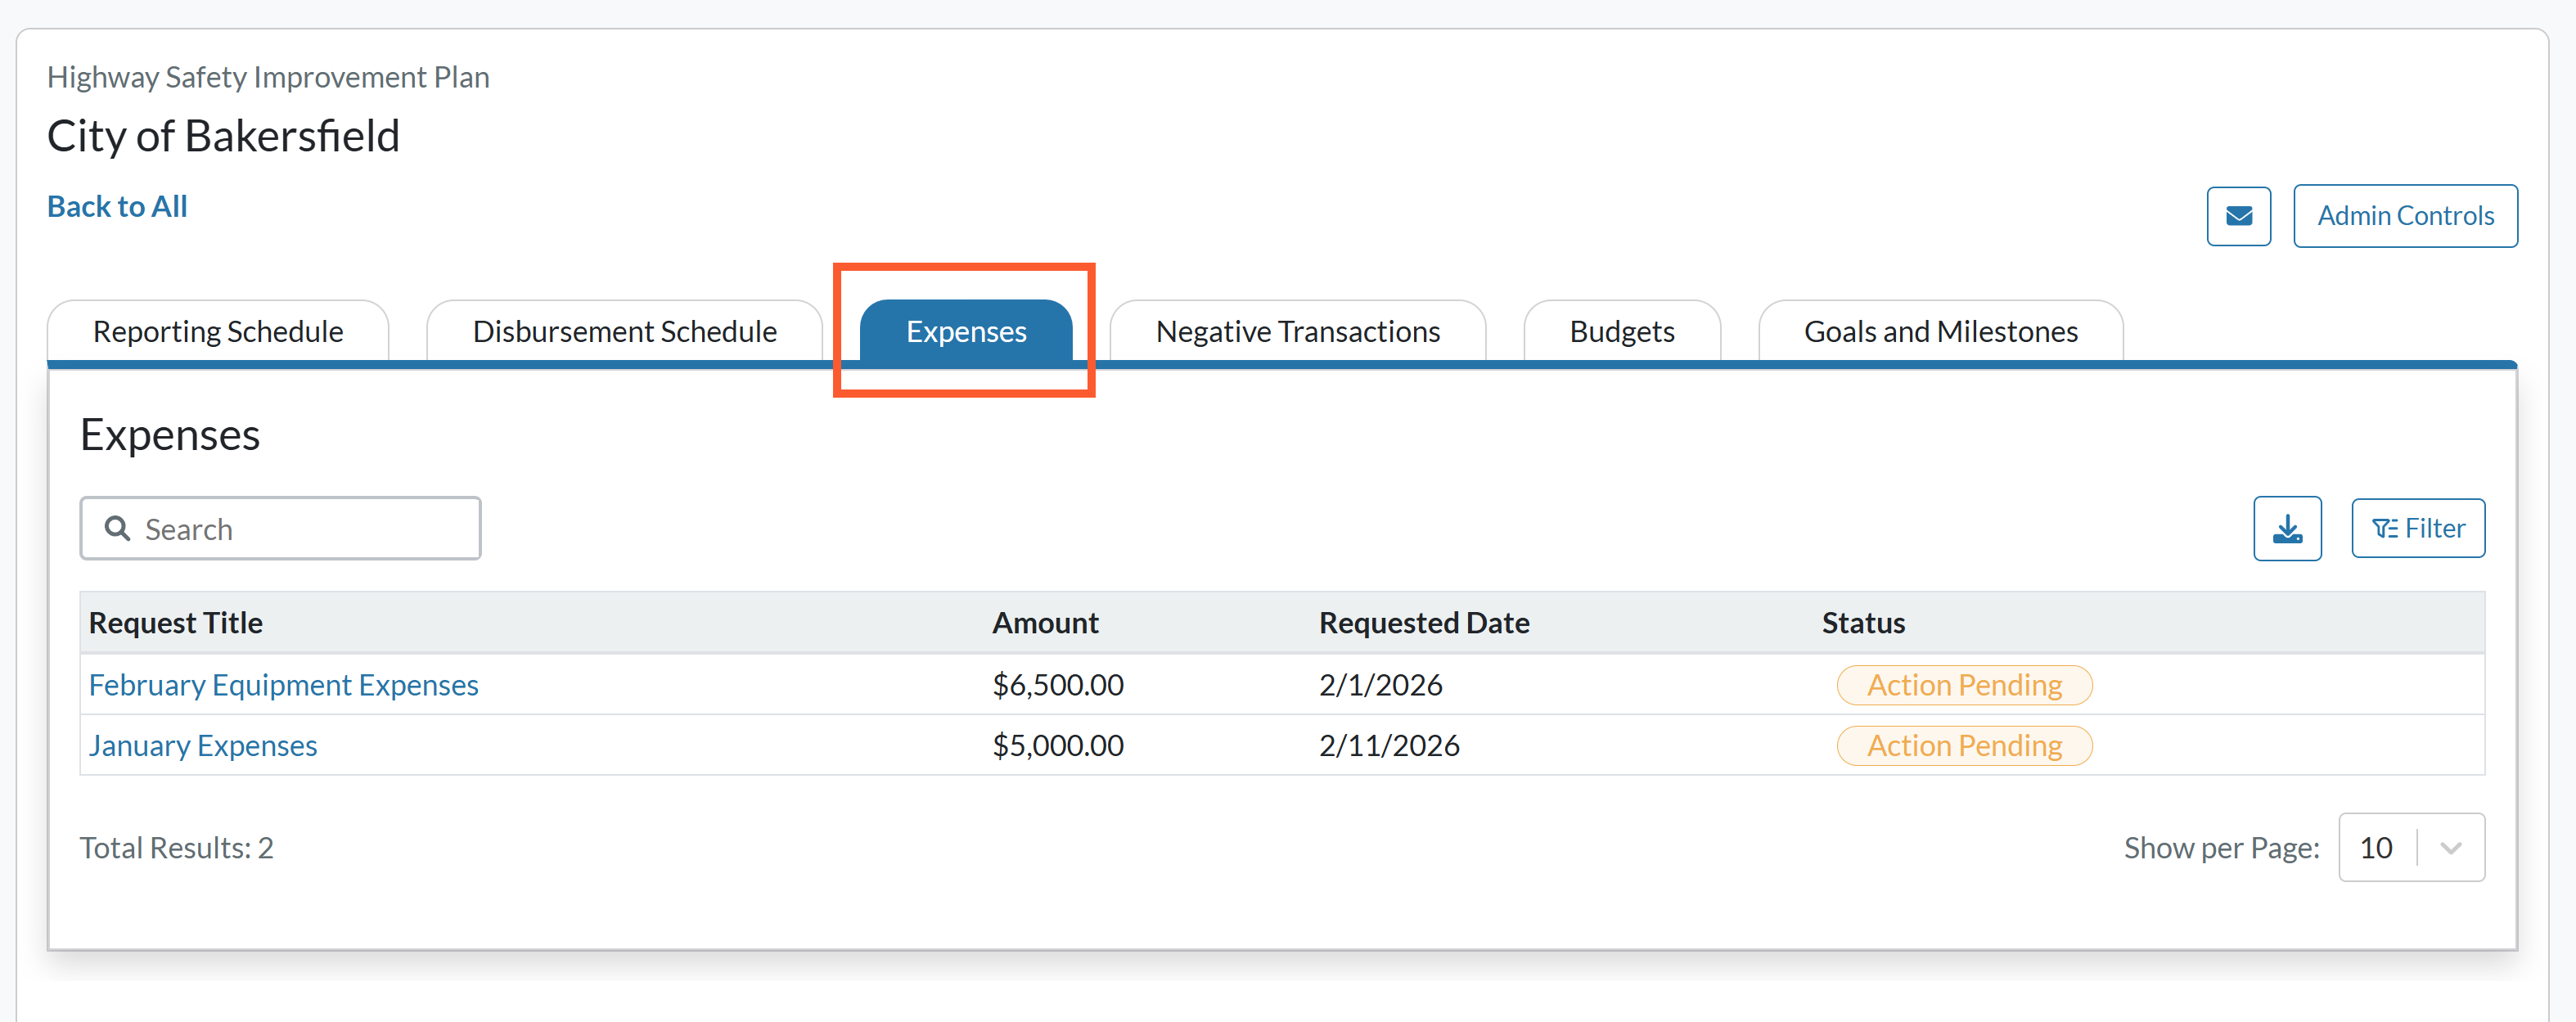This screenshot has height=1022, width=2576.
Task: Open February Equipment Expenses request
Action: tap(283, 685)
